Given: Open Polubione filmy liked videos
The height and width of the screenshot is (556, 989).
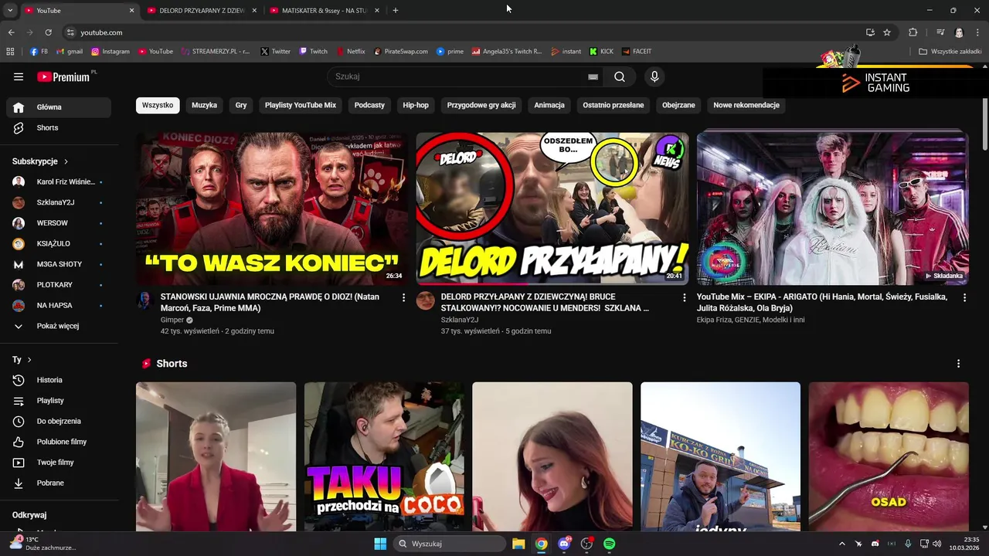Looking at the screenshot, I should tap(59, 442).
